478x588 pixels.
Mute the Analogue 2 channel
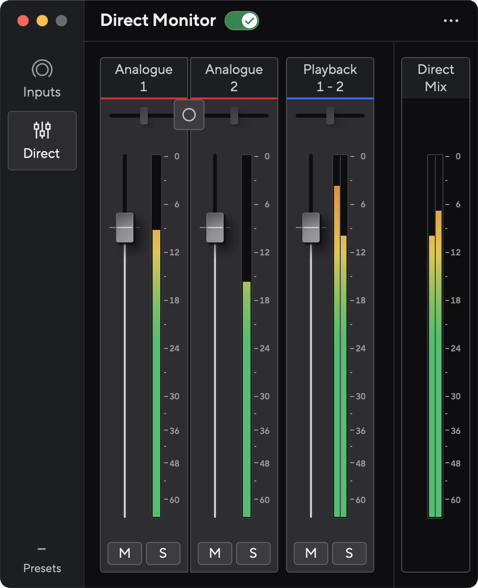[215, 553]
